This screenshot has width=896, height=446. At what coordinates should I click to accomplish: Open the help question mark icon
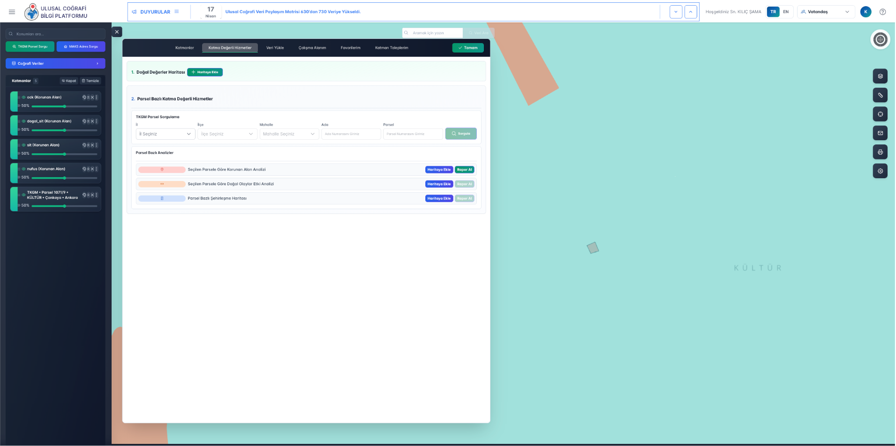882,12
